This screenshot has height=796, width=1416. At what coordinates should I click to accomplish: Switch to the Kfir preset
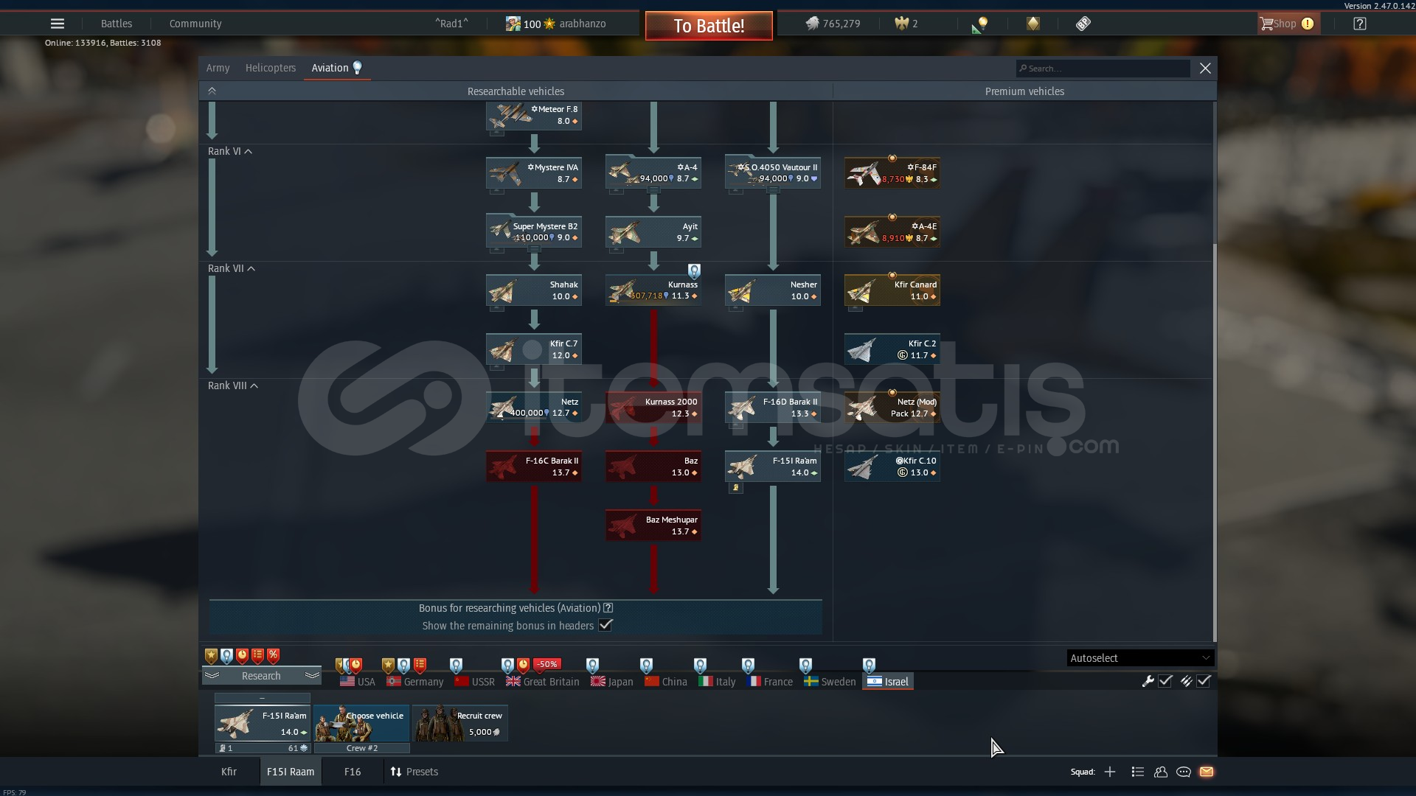tap(229, 772)
